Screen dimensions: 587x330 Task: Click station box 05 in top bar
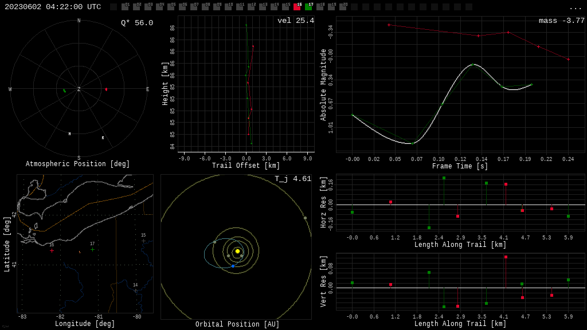171,7
